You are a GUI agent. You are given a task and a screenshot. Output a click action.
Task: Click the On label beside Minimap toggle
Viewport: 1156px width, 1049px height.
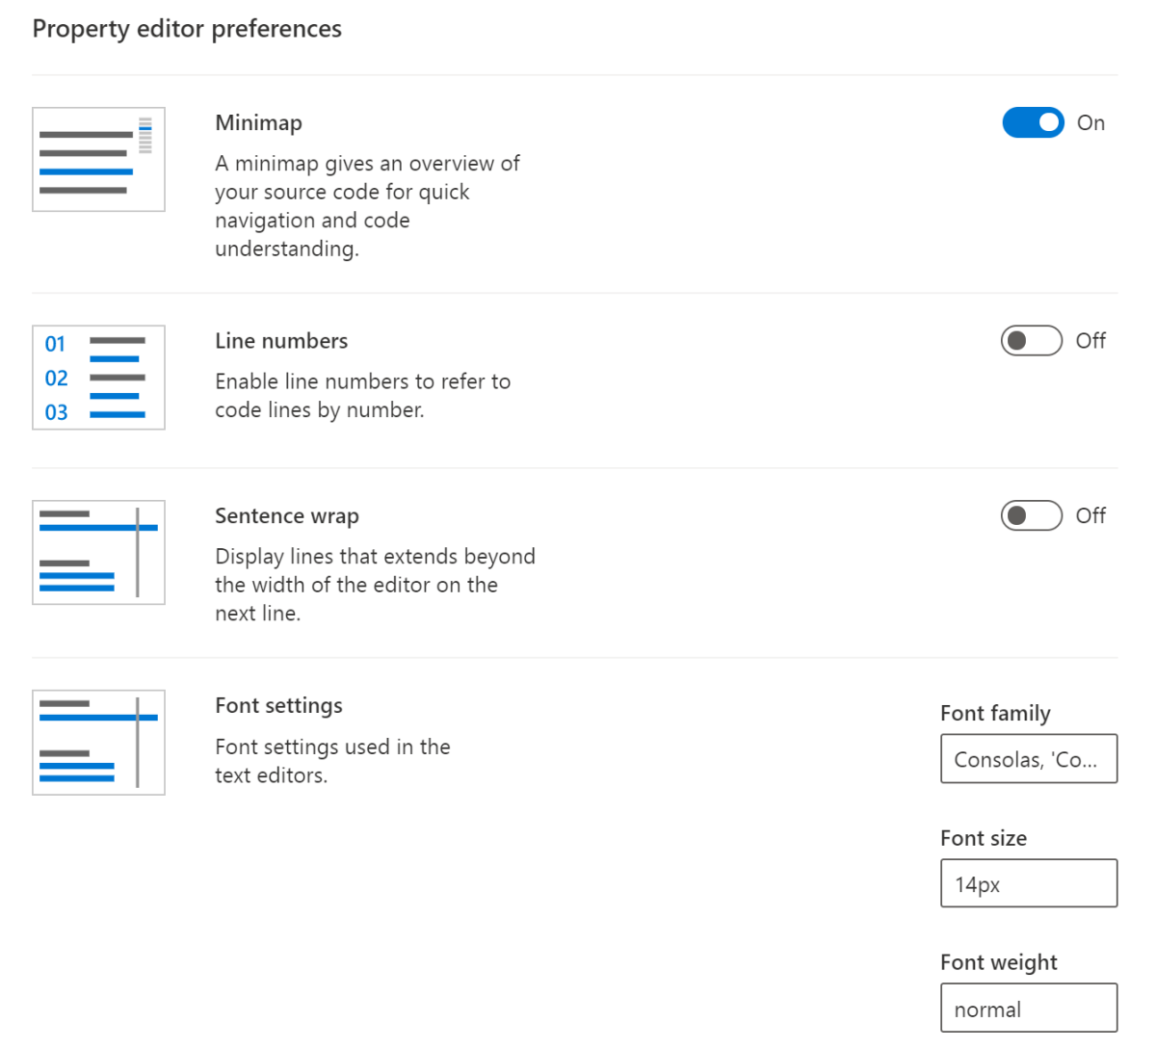tap(1090, 122)
